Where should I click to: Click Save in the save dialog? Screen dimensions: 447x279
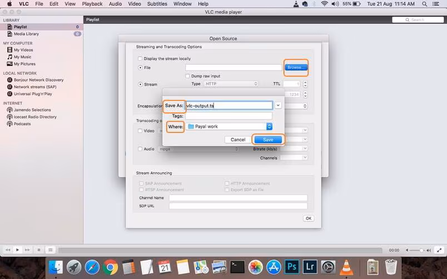pyautogui.click(x=268, y=139)
